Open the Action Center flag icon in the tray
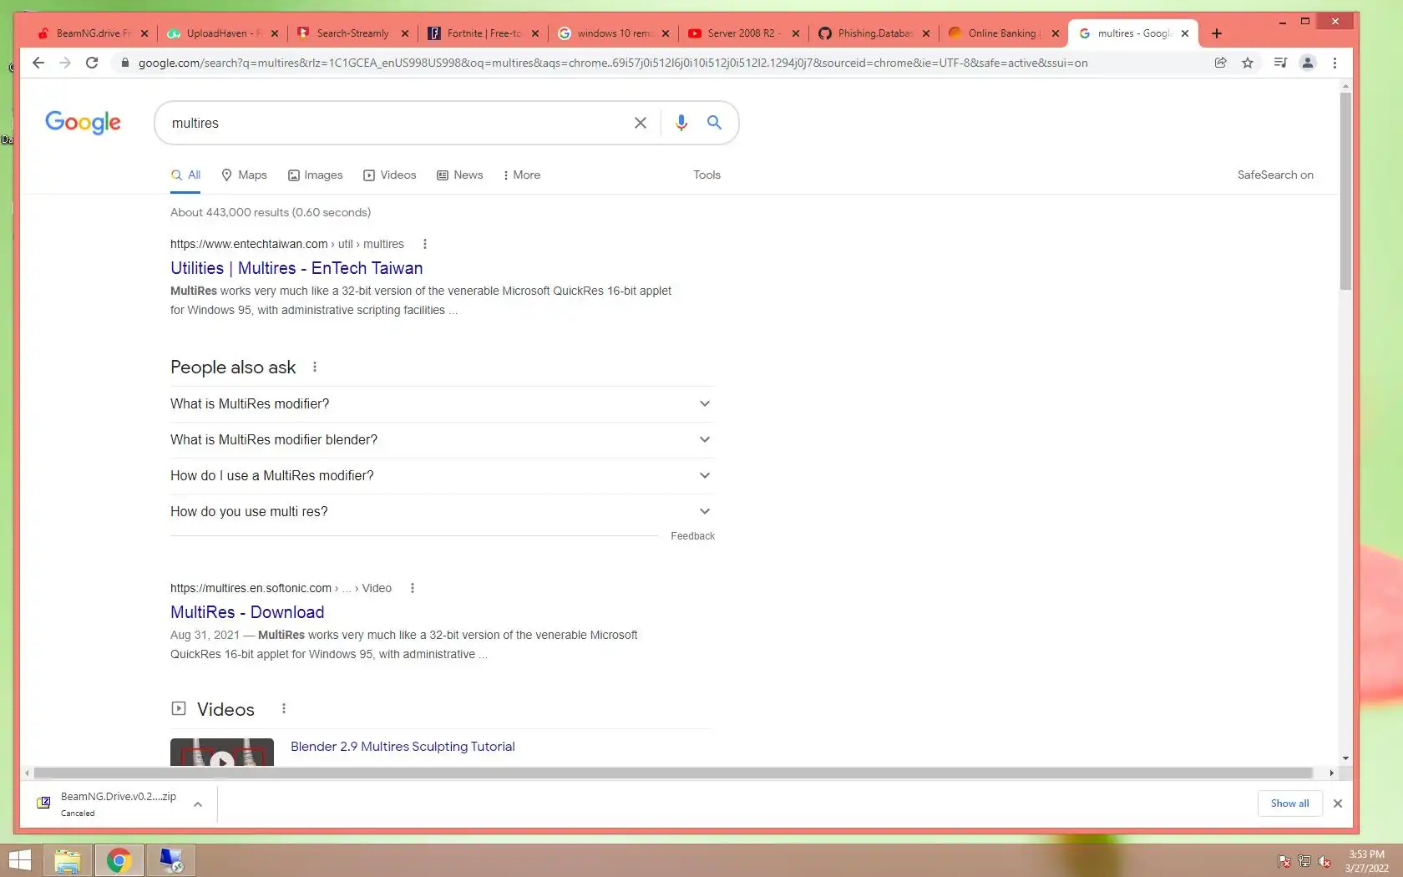Screen dimensions: 1403x877 click(x=1284, y=861)
